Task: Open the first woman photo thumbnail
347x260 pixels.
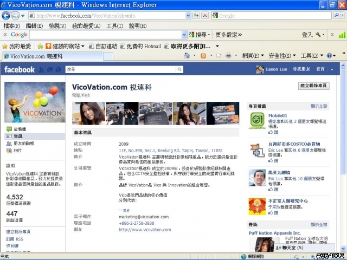Action: coord(88,113)
